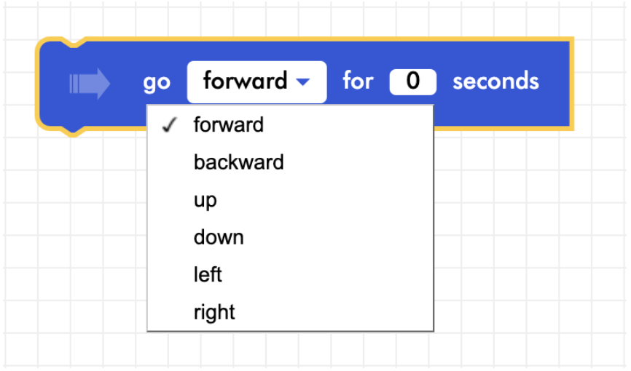
Task: Choose backward from the direction list
Action: [238, 162]
